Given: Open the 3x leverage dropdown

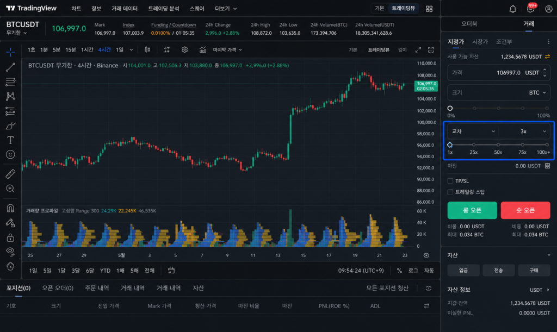Looking at the screenshot, I should pos(525,131).
